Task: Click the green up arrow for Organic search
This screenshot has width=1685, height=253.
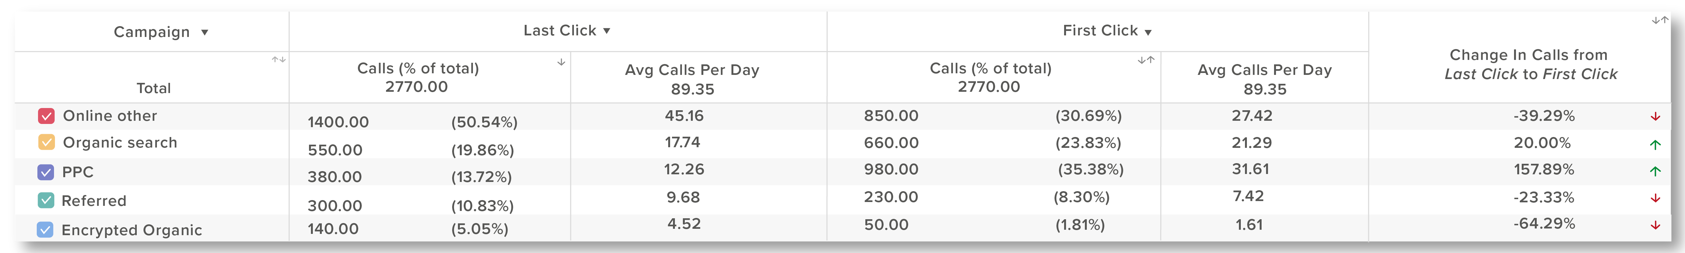Action: pos(1655,145)
